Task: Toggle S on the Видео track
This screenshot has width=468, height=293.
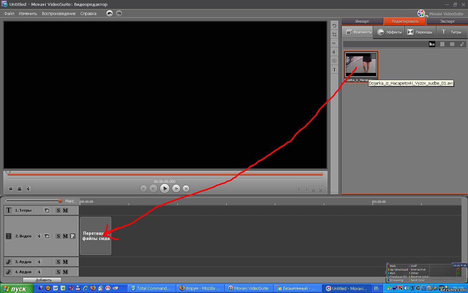Action: pos(58,236)
